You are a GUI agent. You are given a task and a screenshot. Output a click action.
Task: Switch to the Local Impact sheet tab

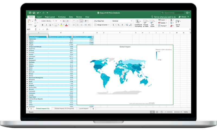coord(84,108)
